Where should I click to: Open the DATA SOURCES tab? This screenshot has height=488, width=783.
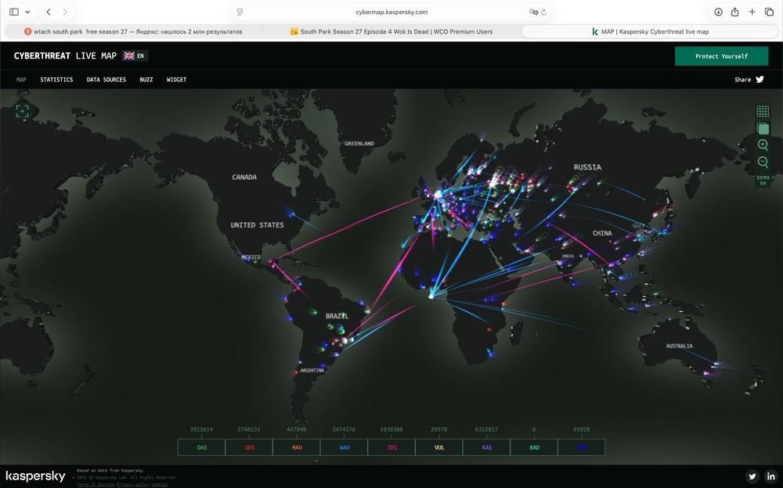coord(106,79)
